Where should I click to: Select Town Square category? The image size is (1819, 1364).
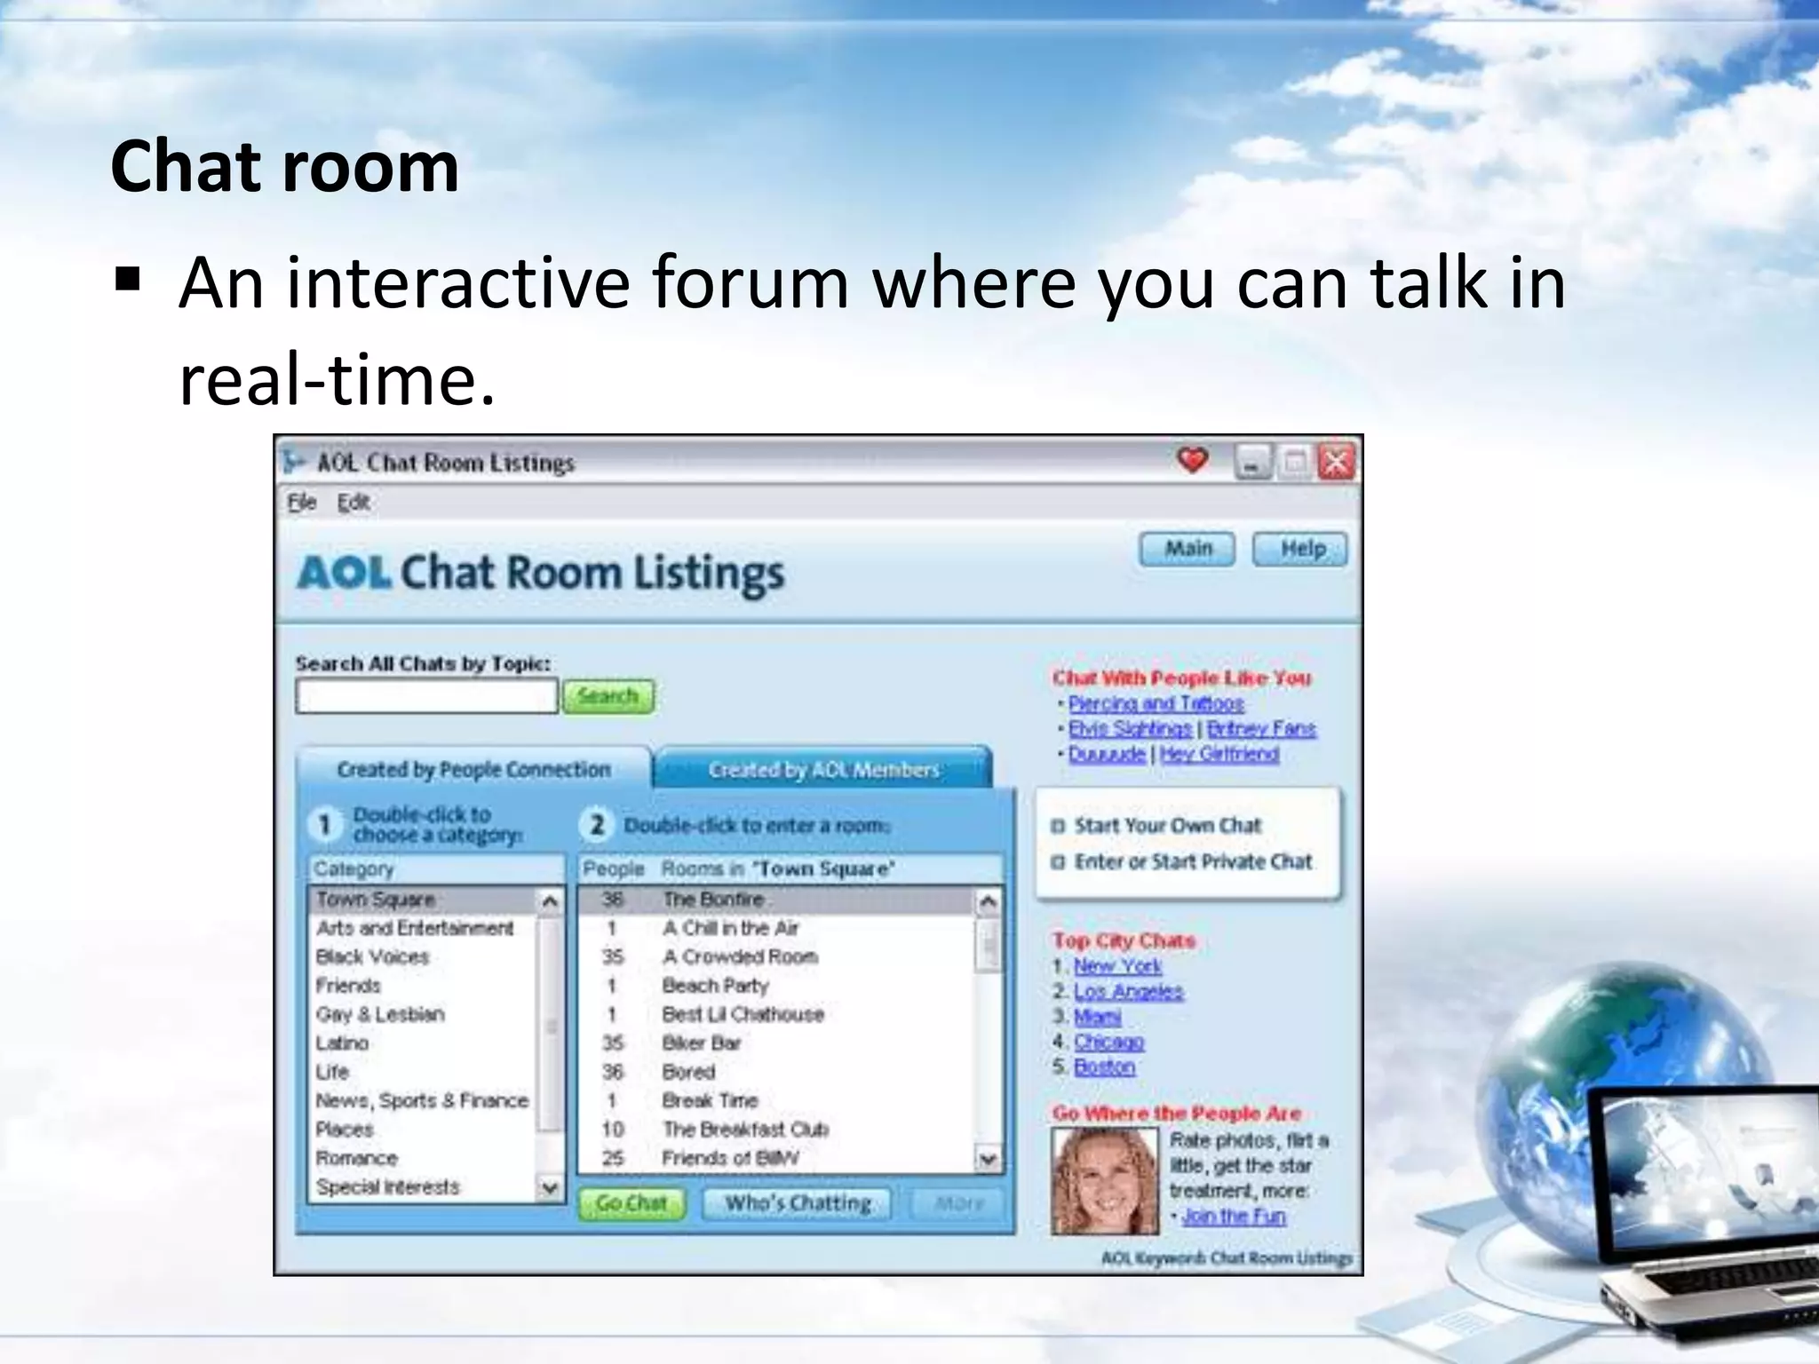[x=423, y=900]
